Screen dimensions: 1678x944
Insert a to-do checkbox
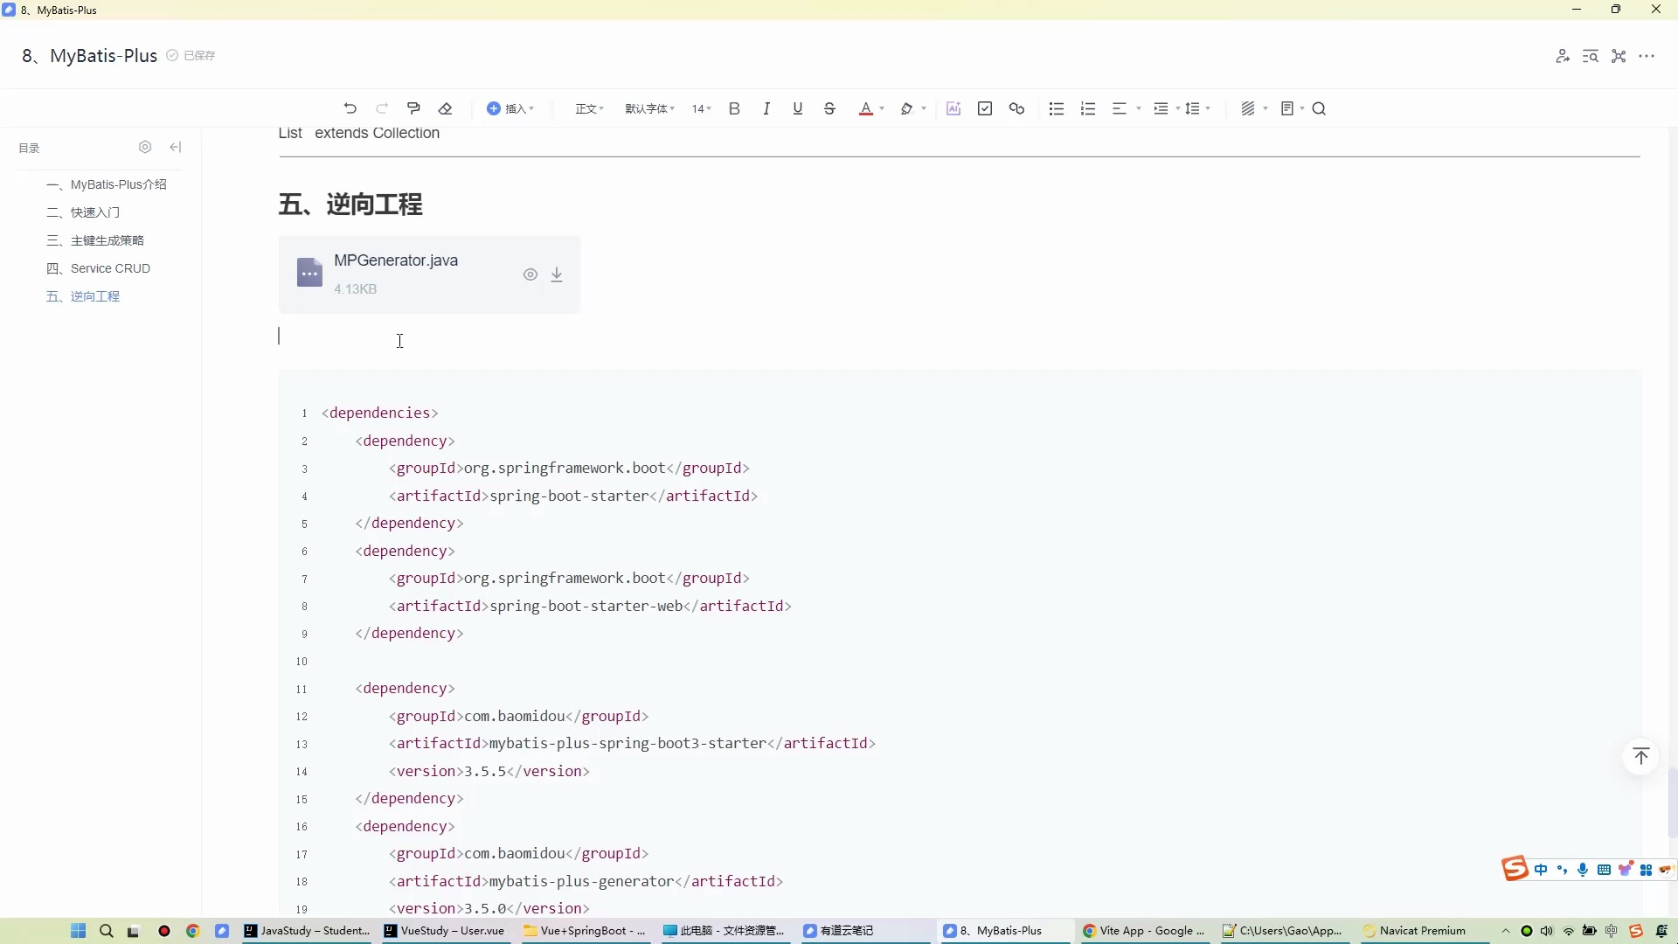click(x=985, y=108)
